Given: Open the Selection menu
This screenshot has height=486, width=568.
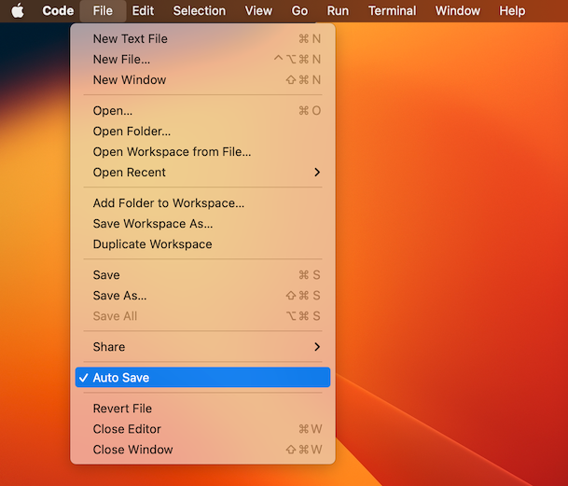Looking at the screenshot, I should click(199, 11).
